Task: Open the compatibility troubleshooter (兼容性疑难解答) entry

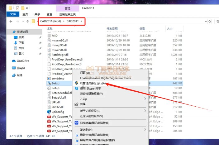Action: pos(91,94)
